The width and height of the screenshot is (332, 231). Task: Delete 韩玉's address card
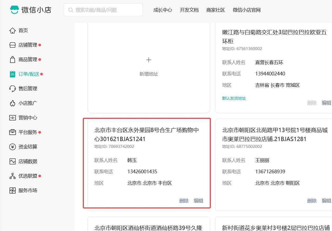(x=184, y=201)
